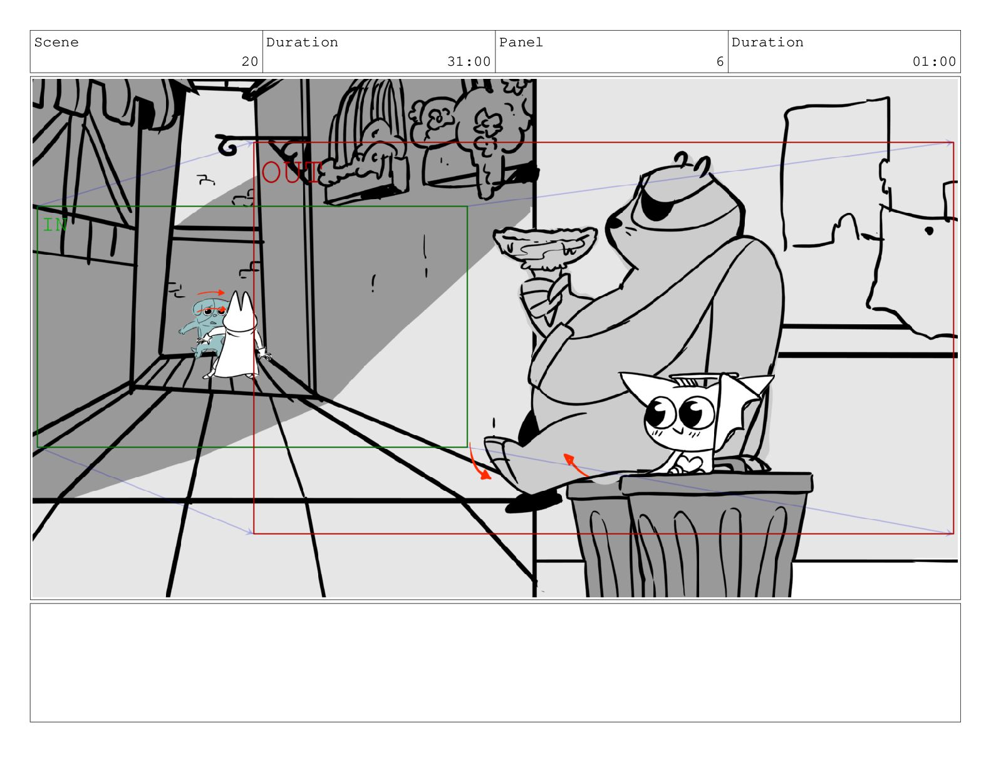This screenshot has height=767, width=991.
Task: Click the Duration label beside the Panel cell
Action: pyautogui.click(x=767, y=43)
